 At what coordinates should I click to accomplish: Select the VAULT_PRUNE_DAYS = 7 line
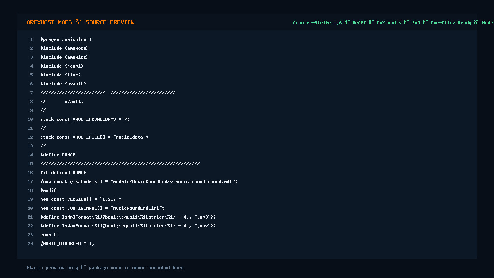click(x=85, y=119)
